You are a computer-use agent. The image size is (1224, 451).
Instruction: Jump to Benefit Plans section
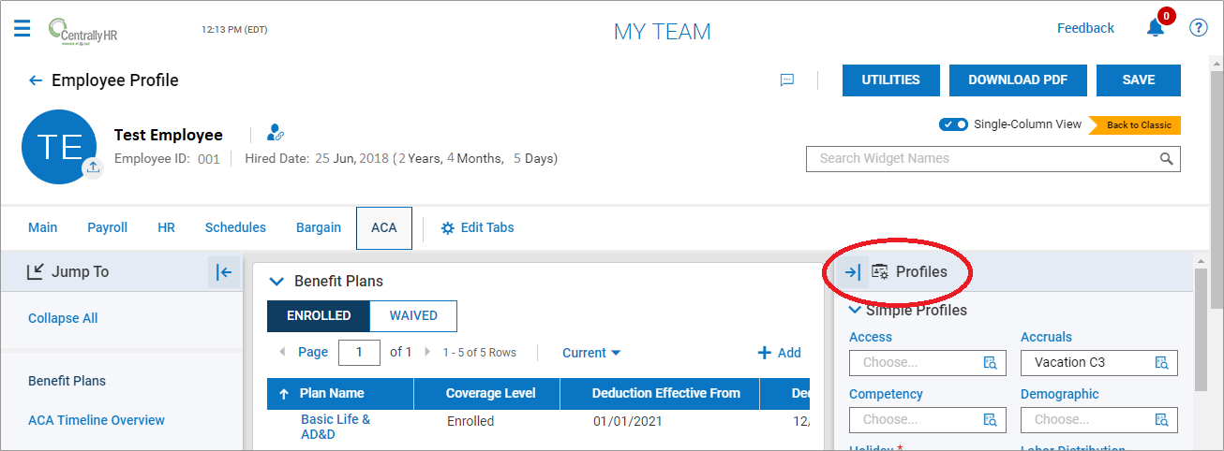point(67,381)
